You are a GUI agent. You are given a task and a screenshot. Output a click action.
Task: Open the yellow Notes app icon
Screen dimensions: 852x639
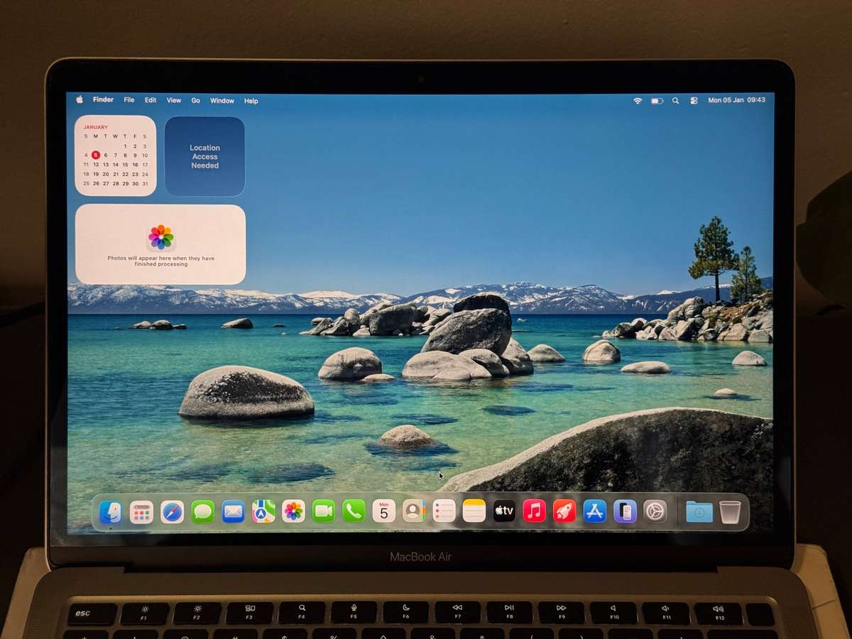pyautogui.click(x=474, y=511)
